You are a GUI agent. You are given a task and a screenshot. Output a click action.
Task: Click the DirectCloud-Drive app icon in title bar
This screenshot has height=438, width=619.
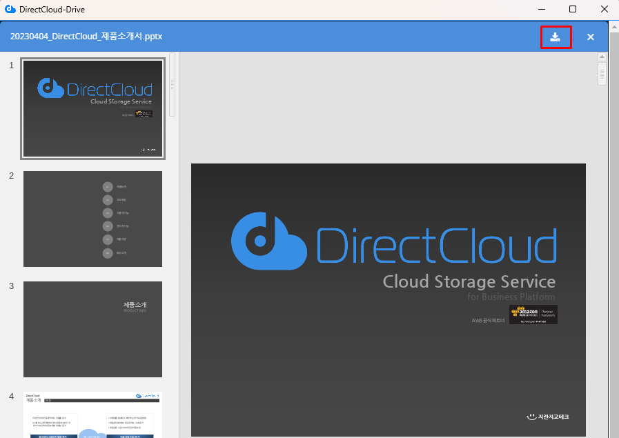point(10,10)
